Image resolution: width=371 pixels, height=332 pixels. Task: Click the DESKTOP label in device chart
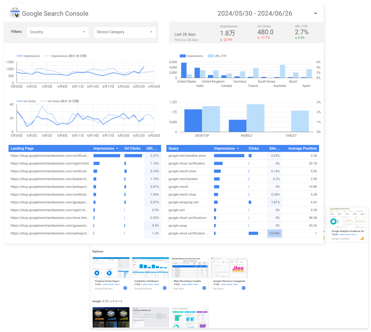(202, 136)
